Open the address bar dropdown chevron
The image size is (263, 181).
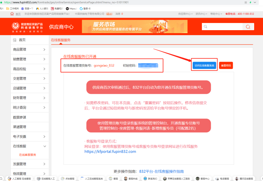(x=255, y=2)
